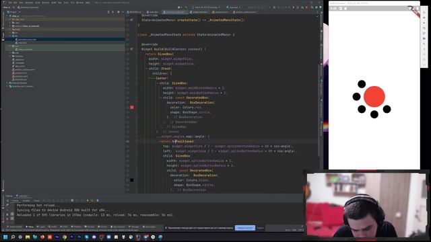Select main.dart in the project tree

tap(22, 43)
